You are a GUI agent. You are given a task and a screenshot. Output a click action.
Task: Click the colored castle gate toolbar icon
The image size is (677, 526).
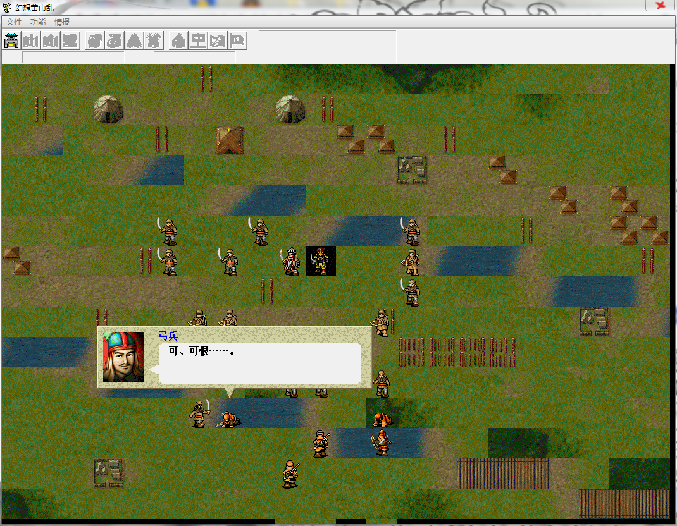click(x=11, y=40)
